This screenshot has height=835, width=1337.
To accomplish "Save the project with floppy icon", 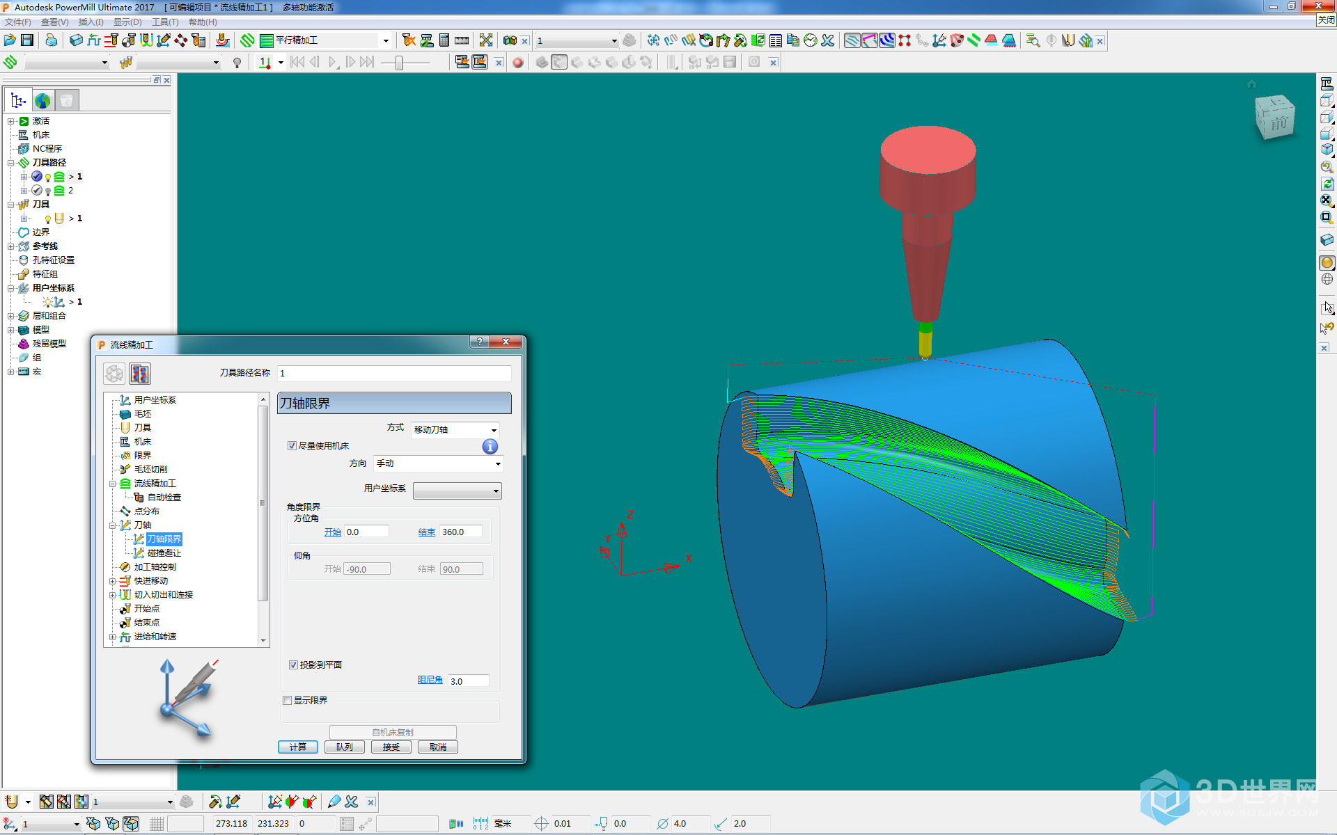I will tap(27, 40).
